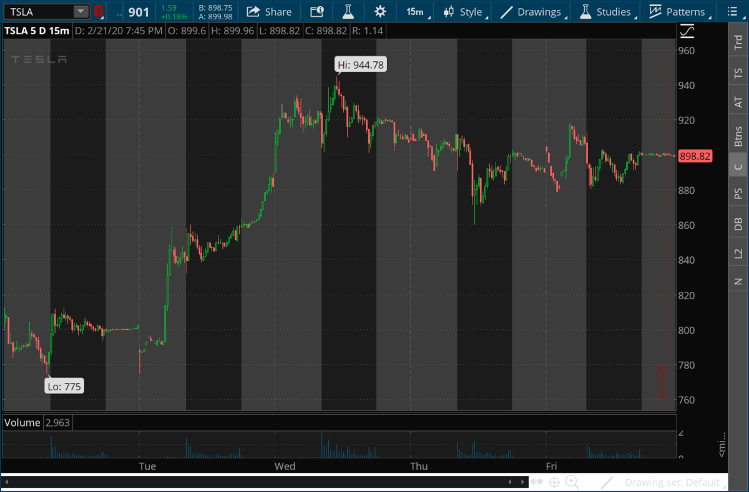Click scroll right arrow on time scrollbar
The width and height of the screenshot is (749, 492).
[x=523, y=482]
